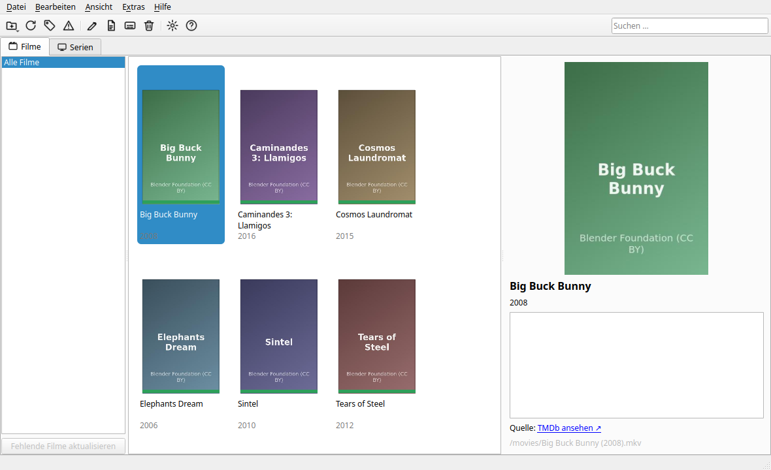
Task: Click the tag icon in toolbar
Action: tap(50, 25)
